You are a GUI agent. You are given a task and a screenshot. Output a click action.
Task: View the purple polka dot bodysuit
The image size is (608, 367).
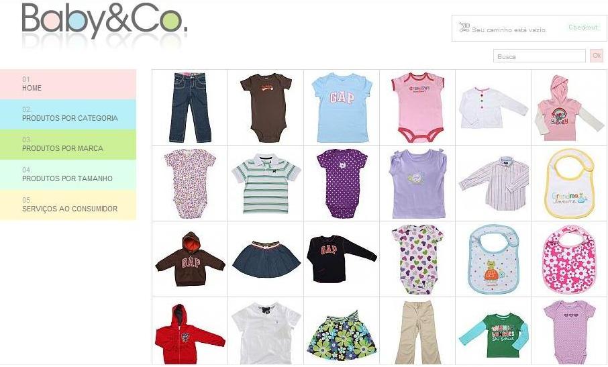[342, 183]
